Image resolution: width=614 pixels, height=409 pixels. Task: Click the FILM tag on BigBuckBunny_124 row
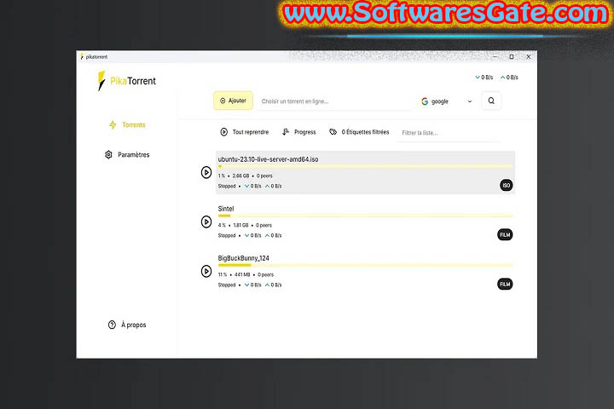click(505, 284)
